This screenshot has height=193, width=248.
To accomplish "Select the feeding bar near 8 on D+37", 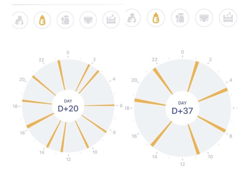I will click(x=212, y=124).
